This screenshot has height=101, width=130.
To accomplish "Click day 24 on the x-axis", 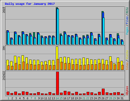I will coord(95,98).
